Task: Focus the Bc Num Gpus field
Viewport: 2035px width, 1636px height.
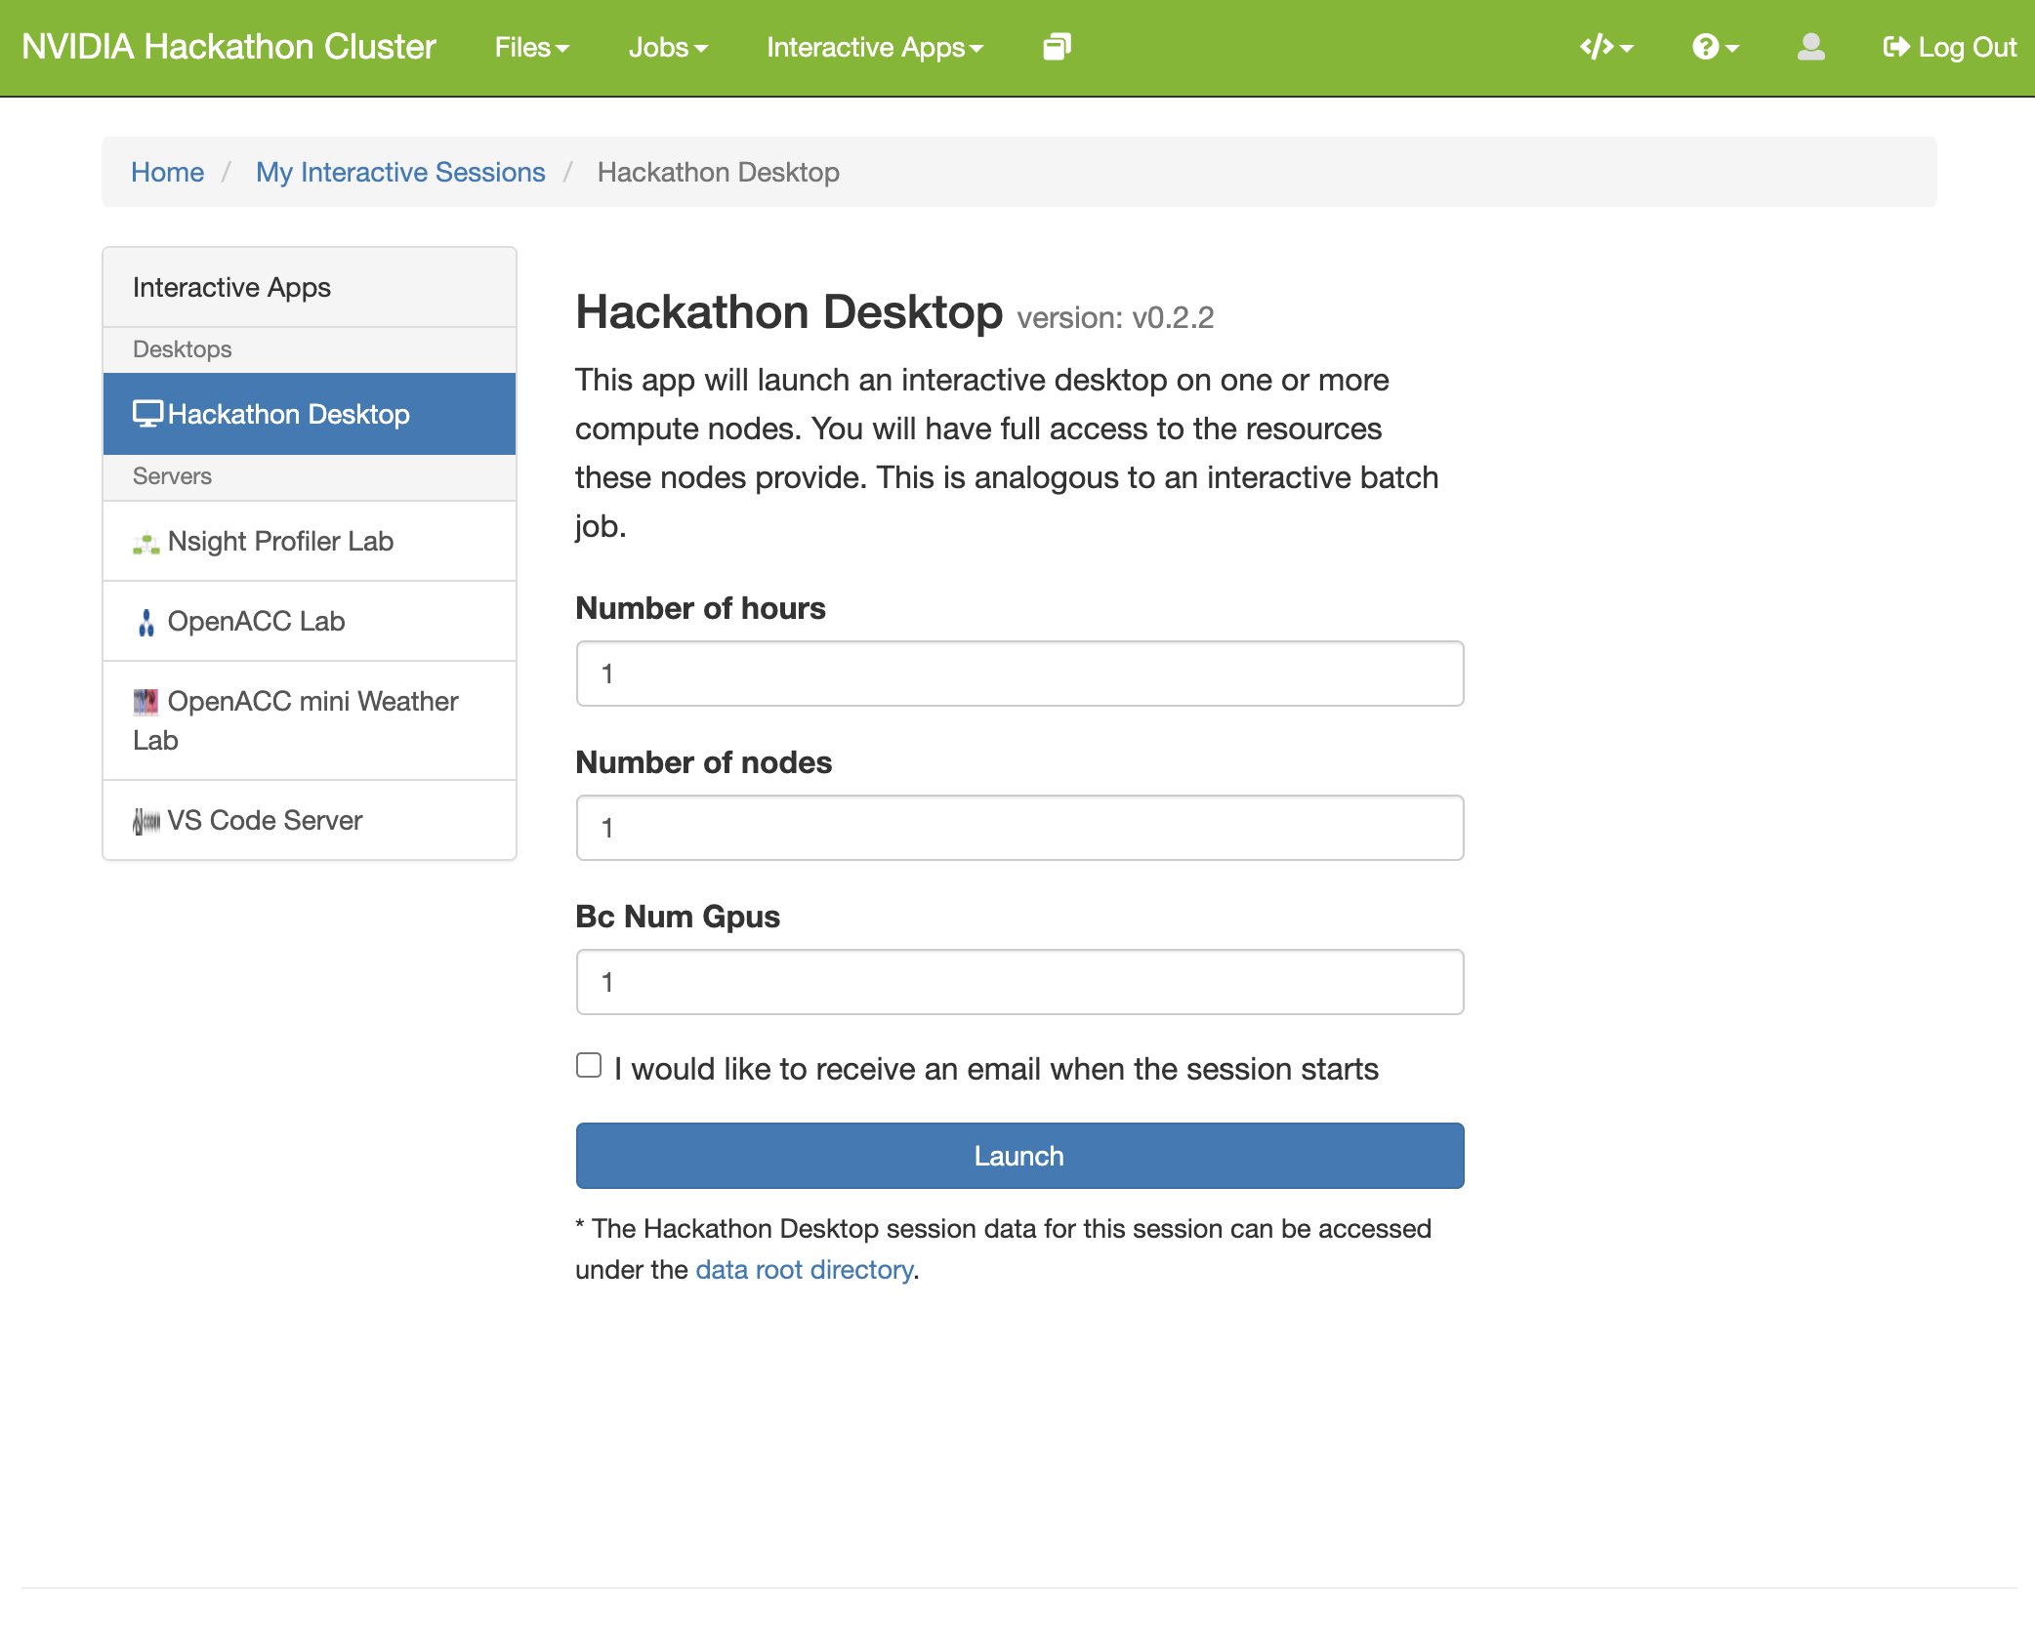Action: [1019, 982]
